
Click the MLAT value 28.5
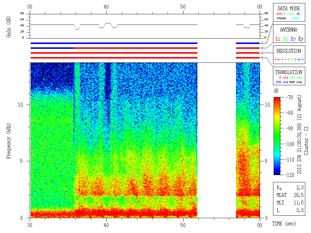coord(299,195)
